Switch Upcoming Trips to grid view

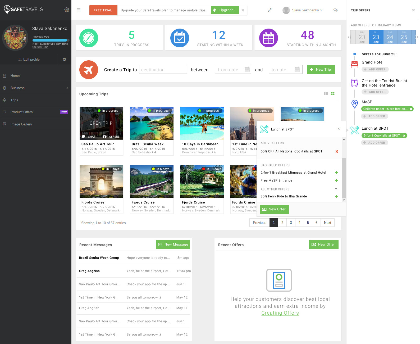tap(333, 94)
